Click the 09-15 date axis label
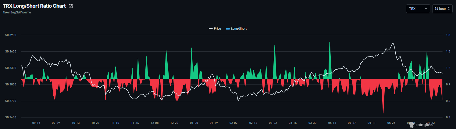 36,123
